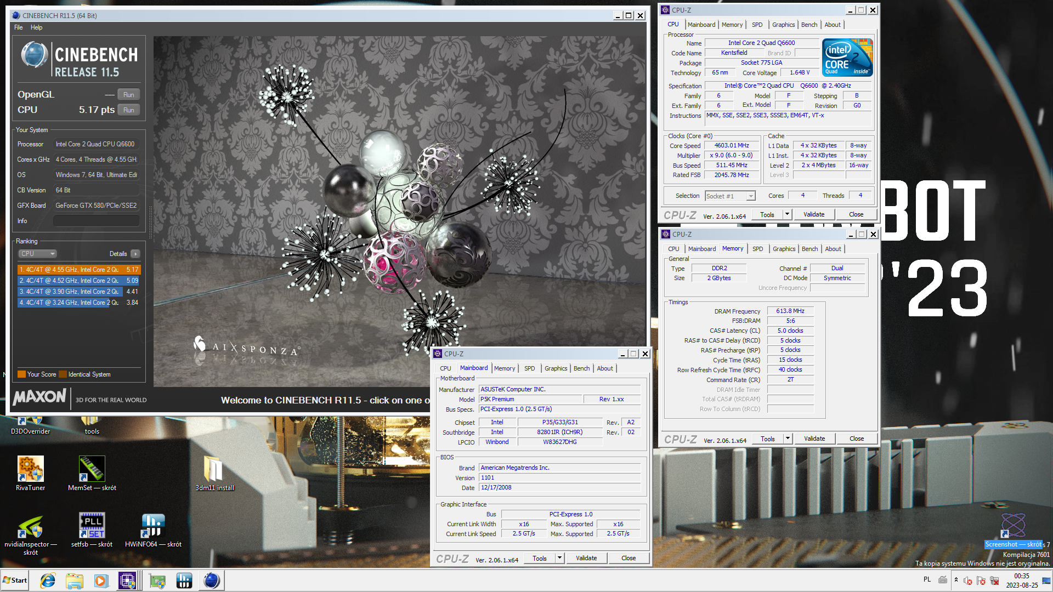
Task: Click the Tools button in the CPU-Z CPU window
Action: pyautogui.click(x=767, y=214)
